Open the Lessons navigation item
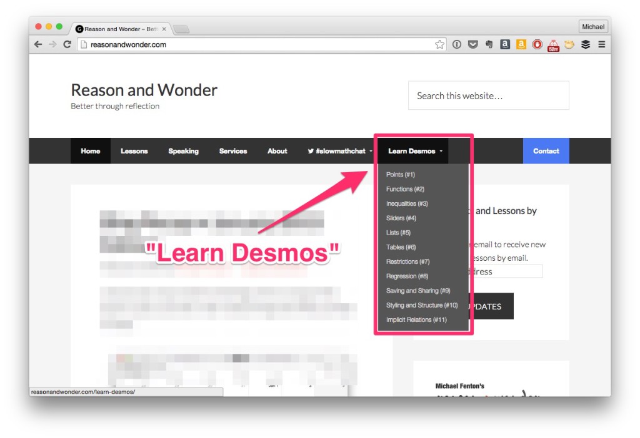 coord(134,151)
